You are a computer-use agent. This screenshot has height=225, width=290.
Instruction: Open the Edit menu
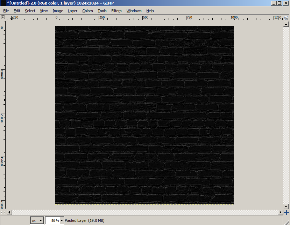pyautogui.click(x=17, y=11)
